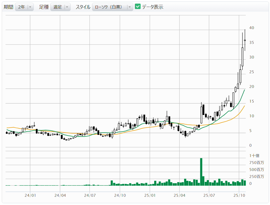Screen dimensions: 270x205
Task: Click the arrow beside the 週足 selector
Action: tap(67, 7)
